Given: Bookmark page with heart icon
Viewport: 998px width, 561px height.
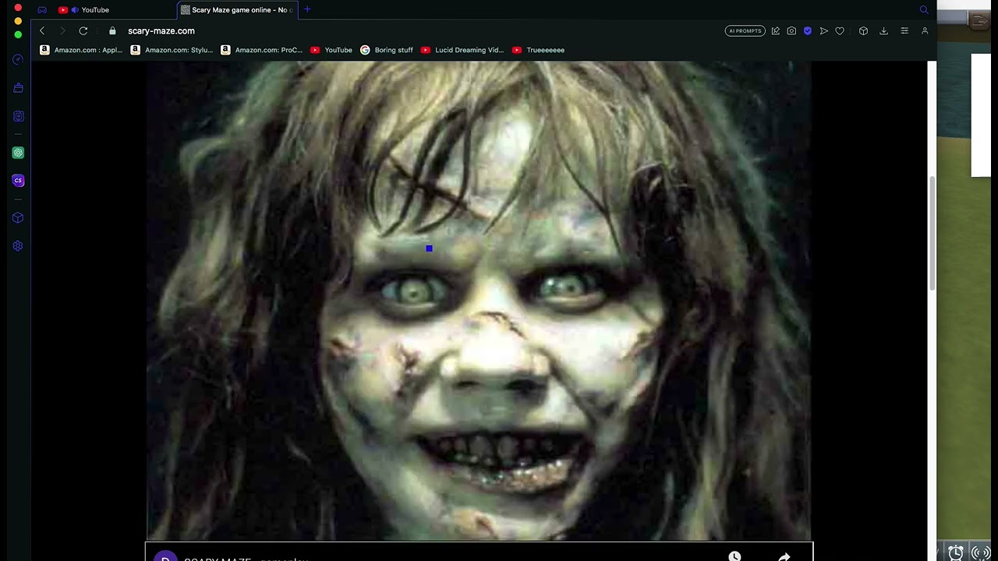Looking at the screenshot, I should pos(840,31).
